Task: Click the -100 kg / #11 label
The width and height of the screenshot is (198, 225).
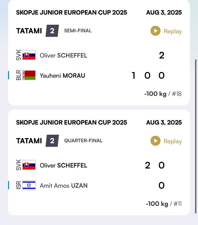Action: click(x=164, y=204)
